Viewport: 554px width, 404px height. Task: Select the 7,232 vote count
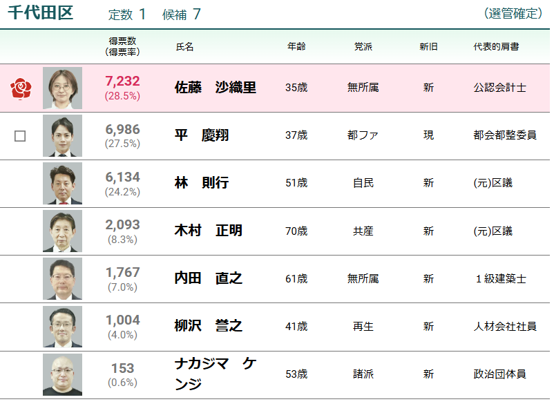coord(122,81)
